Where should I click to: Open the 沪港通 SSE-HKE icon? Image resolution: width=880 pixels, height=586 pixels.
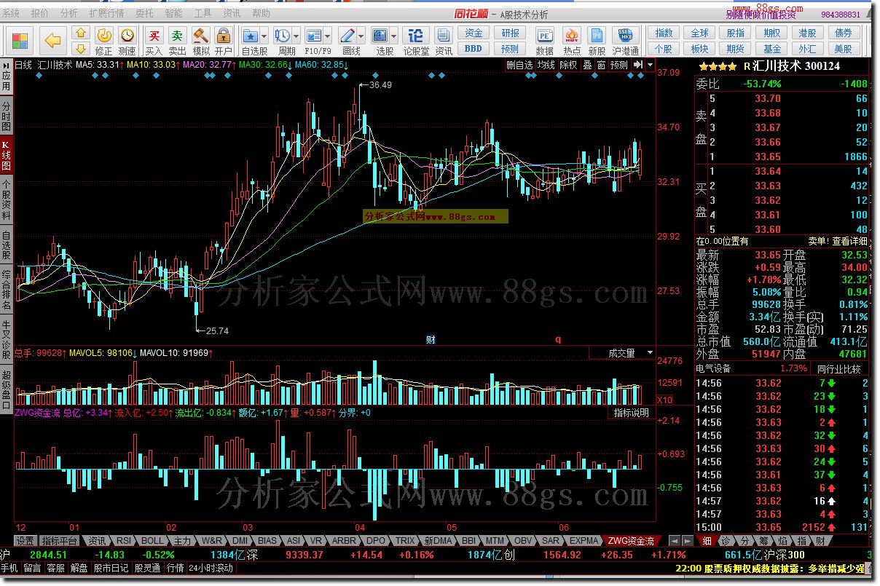625,41
